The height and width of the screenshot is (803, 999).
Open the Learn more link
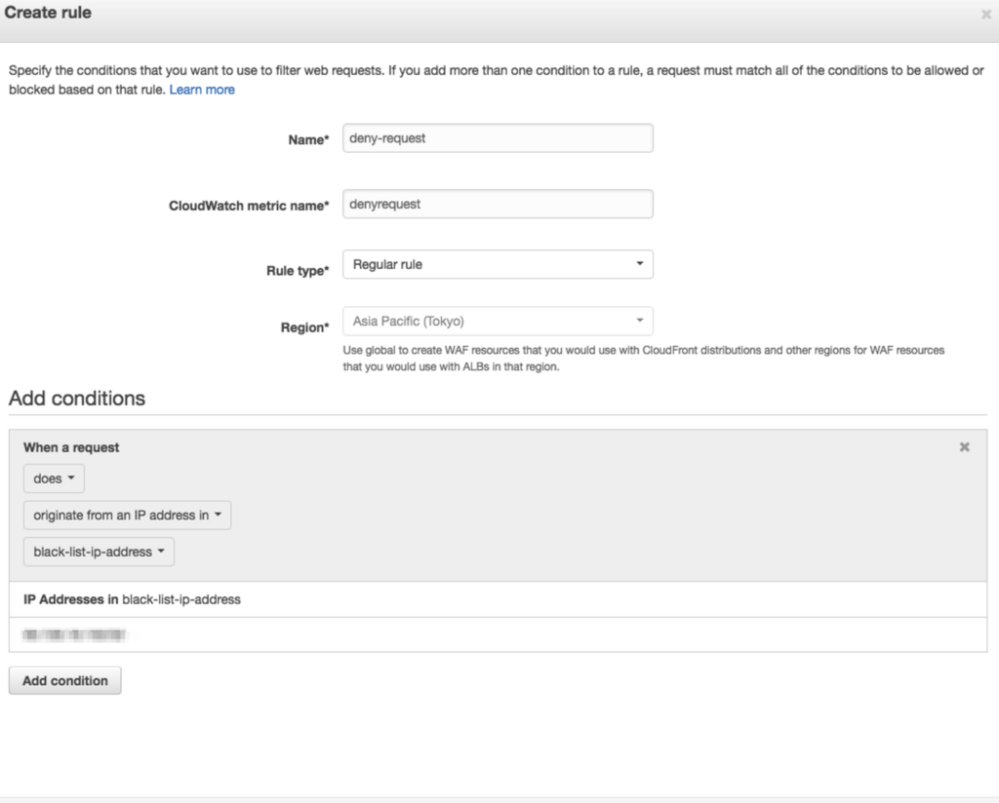point(202,90)
